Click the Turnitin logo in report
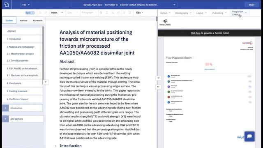The width and height of the screenshot is (263, 148). point(247,43)
